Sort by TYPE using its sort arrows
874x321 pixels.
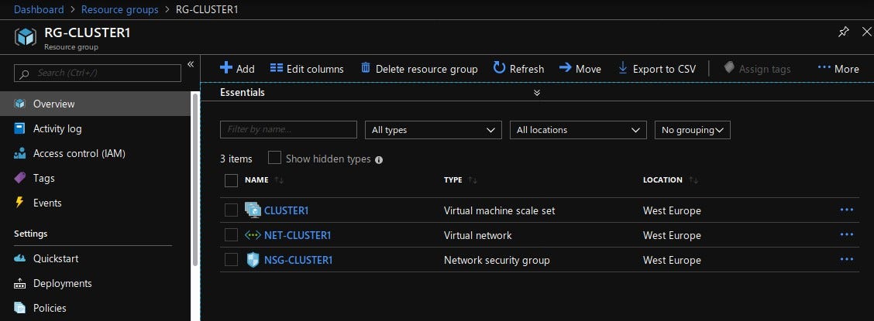coord(473,180)
